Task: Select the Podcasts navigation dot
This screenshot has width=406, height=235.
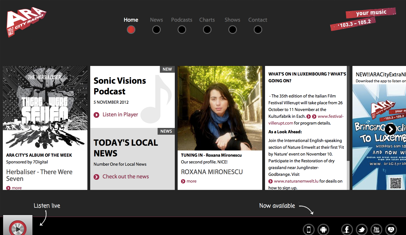Action: 182,30
